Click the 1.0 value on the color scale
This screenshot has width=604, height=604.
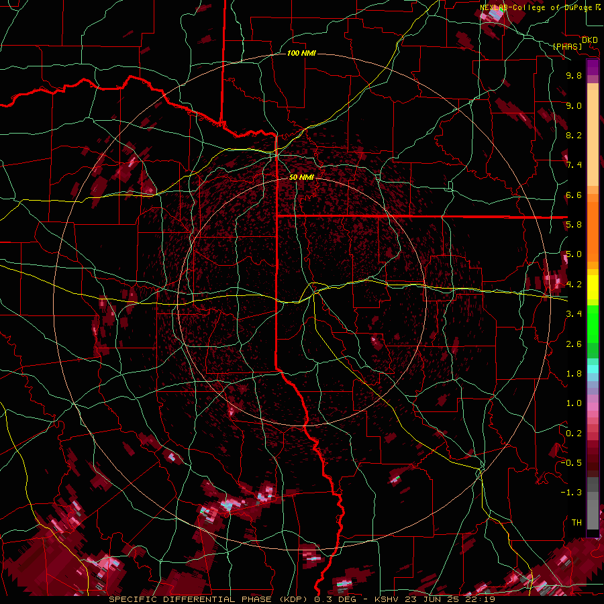[574, 403]
